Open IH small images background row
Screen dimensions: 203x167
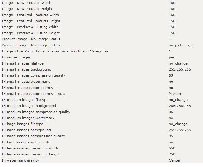tap(102, 69)
